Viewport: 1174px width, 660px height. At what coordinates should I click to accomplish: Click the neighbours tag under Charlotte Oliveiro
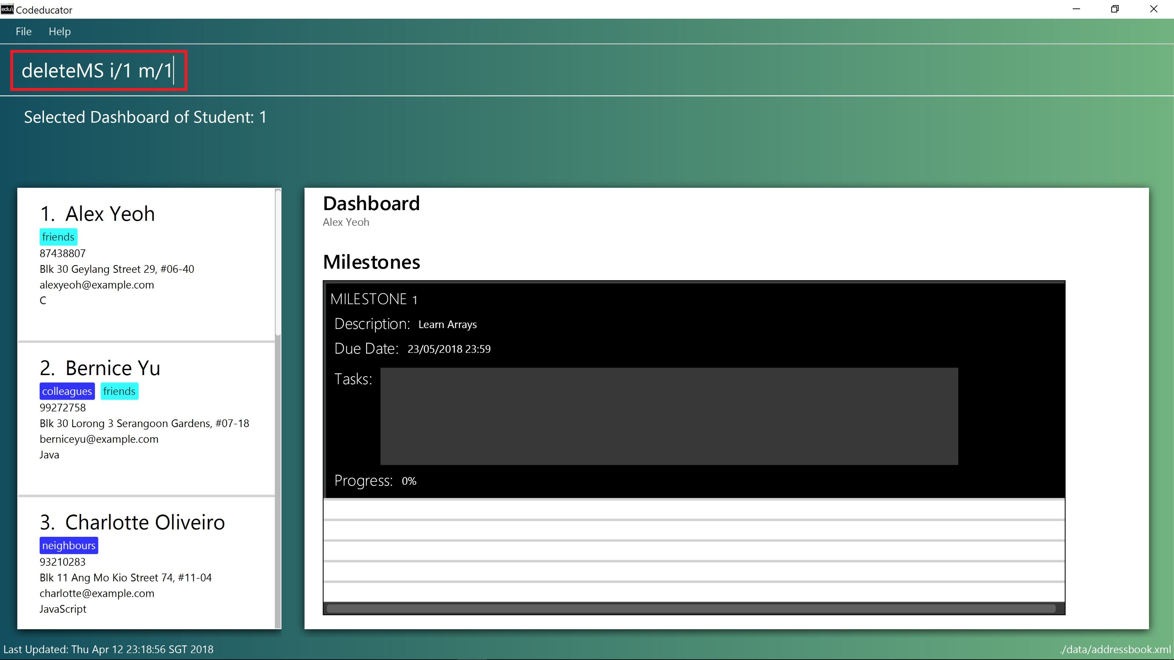point(69,545)
